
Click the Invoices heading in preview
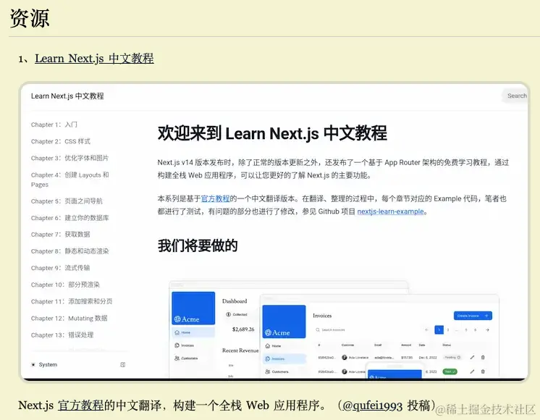[x=322, y=316]
